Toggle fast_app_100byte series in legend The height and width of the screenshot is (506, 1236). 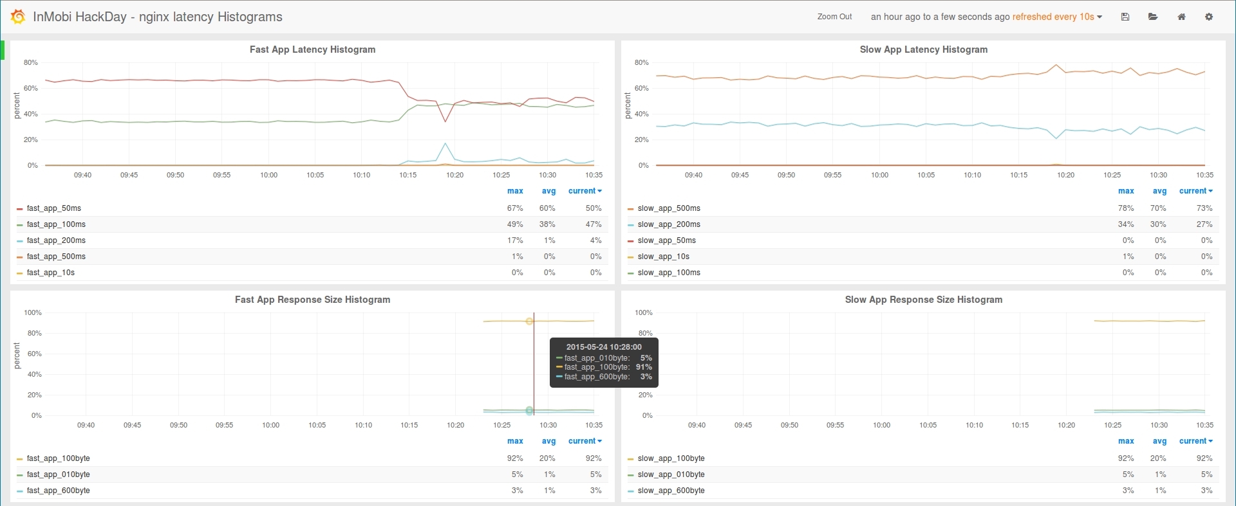click(x=59, y=458)
